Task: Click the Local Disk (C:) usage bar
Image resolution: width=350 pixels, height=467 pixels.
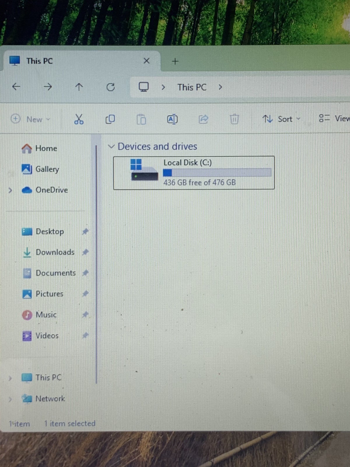Action: [x=217, y=172]
